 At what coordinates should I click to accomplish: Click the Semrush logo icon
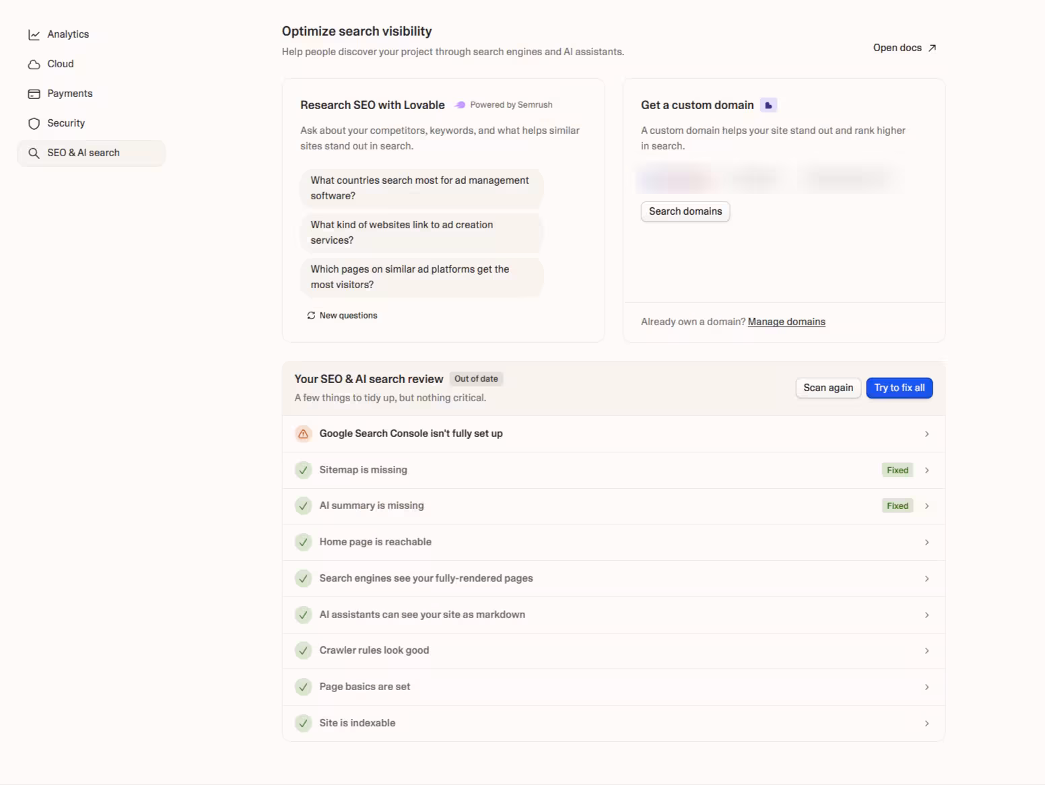(460, 105)
